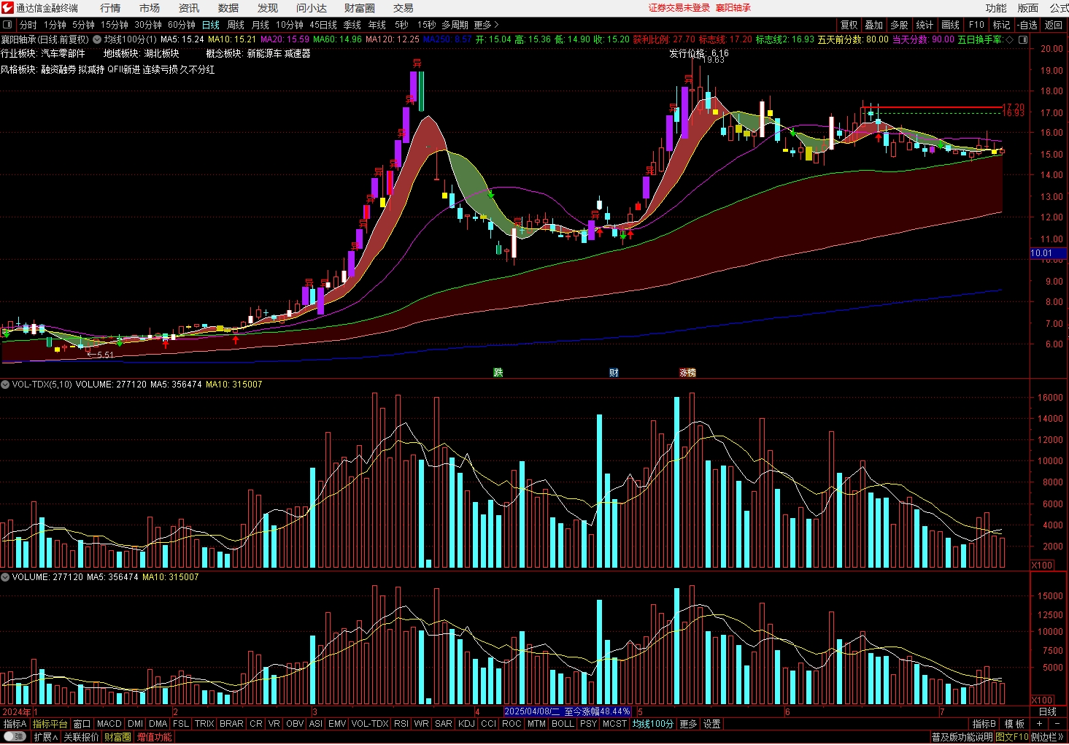
Task: Open the 数据 menu
Action: point(228,8)
